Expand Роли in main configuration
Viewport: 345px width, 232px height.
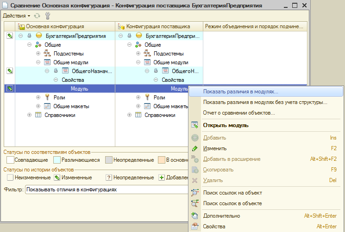coord(38,97)
